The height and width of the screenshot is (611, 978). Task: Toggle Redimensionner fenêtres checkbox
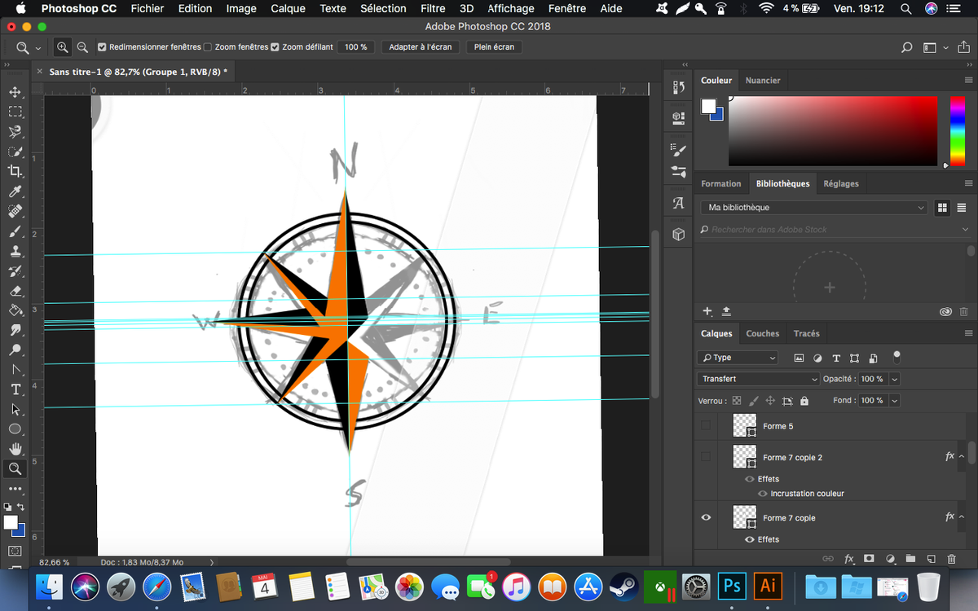(x=102, y=47)
